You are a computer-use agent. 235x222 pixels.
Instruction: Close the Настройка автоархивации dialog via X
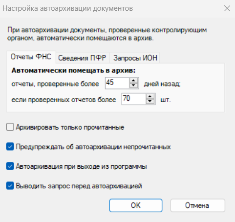[227, 8]
